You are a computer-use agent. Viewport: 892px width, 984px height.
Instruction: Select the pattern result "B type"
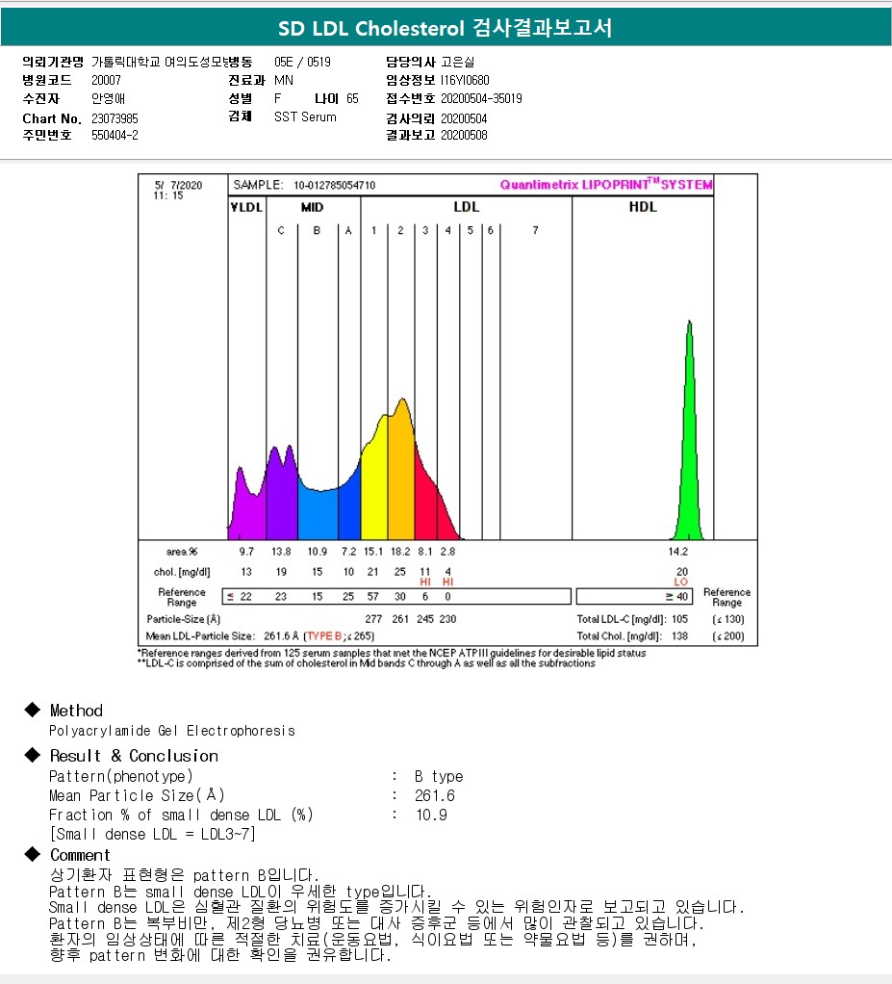[439, 776]
